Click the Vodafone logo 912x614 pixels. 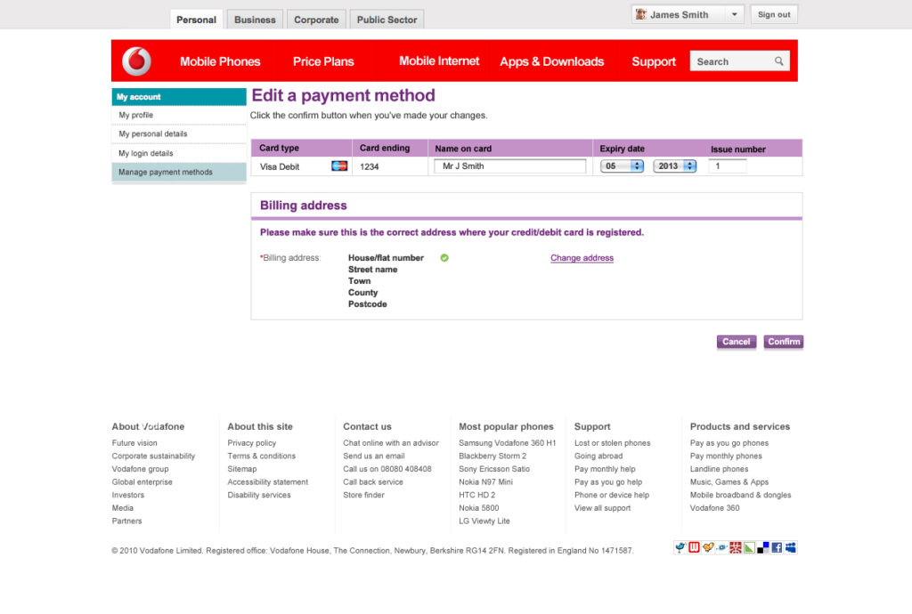pos(136,61)
